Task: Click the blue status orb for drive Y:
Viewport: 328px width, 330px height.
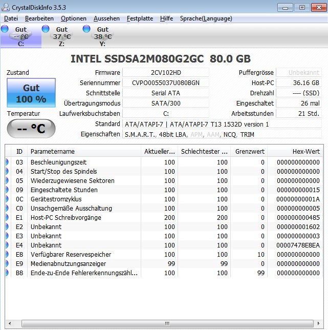Action: point(86,29)
